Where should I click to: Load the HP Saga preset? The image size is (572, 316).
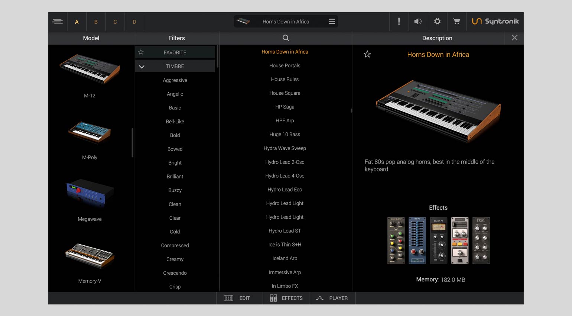[285, 107]
